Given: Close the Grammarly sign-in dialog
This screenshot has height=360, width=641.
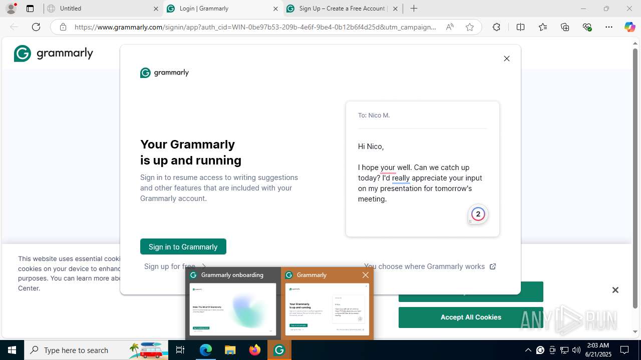Looking at the screenshot, I should click(x=507, y=58).
